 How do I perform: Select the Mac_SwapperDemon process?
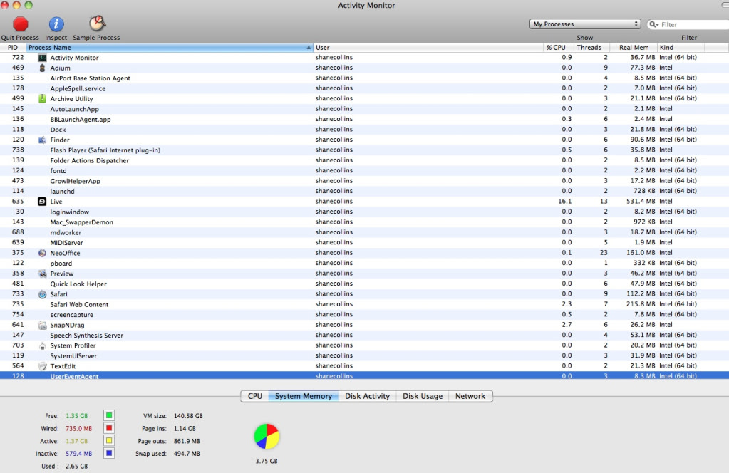[x=365, y=222]
